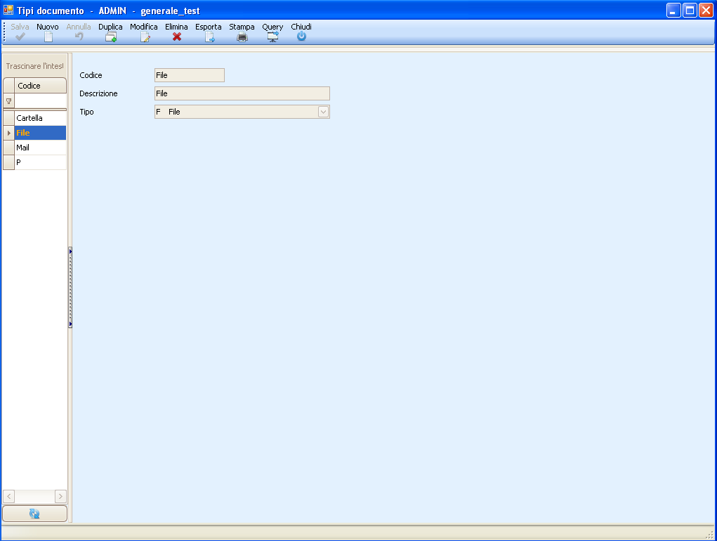Click the Nuovo new document icon
The image size is (717, 541).
(48, 37)
